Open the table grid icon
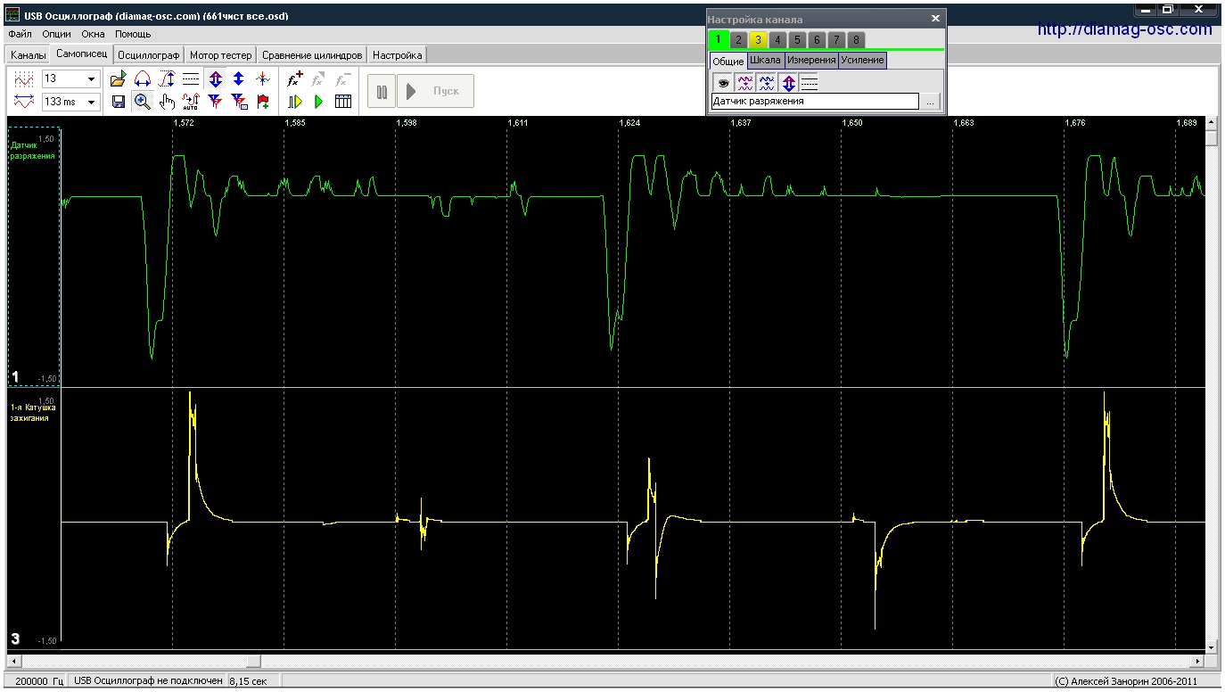Image resolution: width=1225 pixels, height=692 pixels. [x=343, y=102]
